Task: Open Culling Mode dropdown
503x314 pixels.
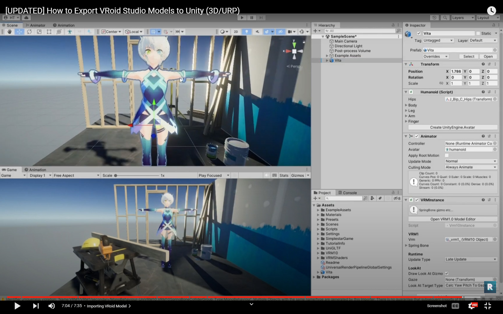Action: point(471,167)
